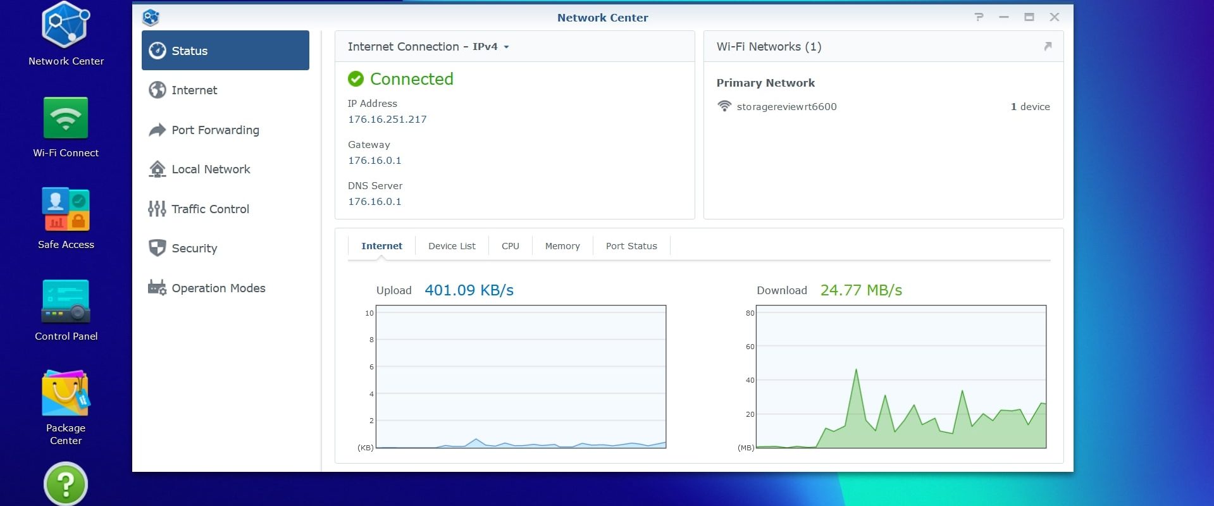This screenshot has height=506, width=1214.
Task: Click the Security shield icon
Action: coord(157,248)
